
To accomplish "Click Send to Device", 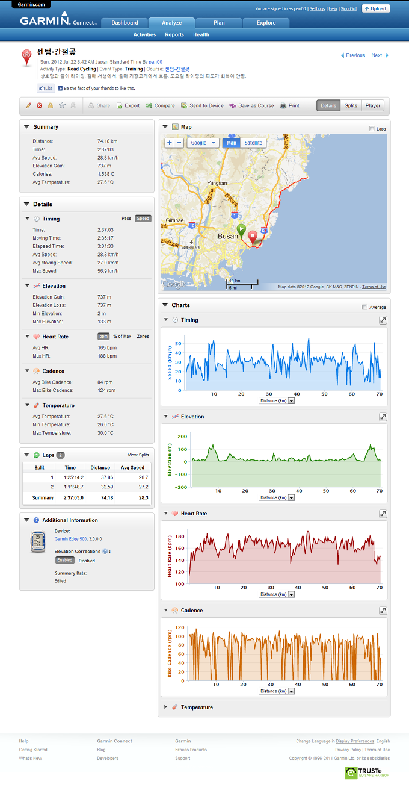I will click(x=202, y=105).
